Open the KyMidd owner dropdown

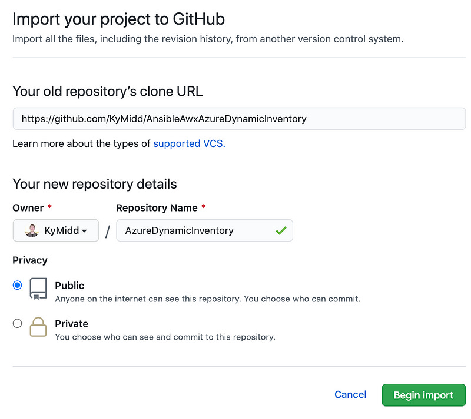tap(56, 230)
